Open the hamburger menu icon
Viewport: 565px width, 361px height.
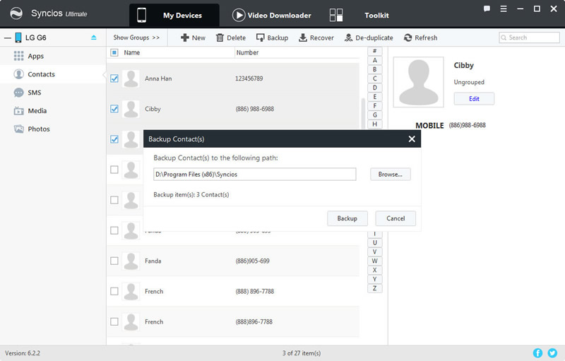tap(504, 9)
